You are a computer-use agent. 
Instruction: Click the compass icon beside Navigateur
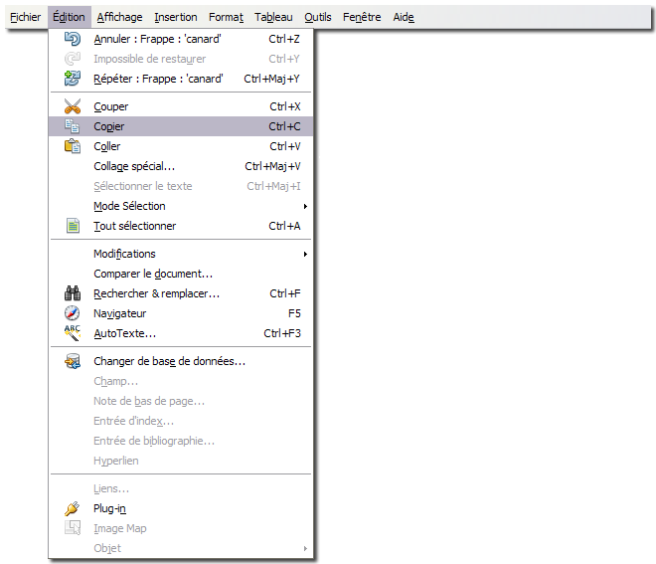click(73, 313)
